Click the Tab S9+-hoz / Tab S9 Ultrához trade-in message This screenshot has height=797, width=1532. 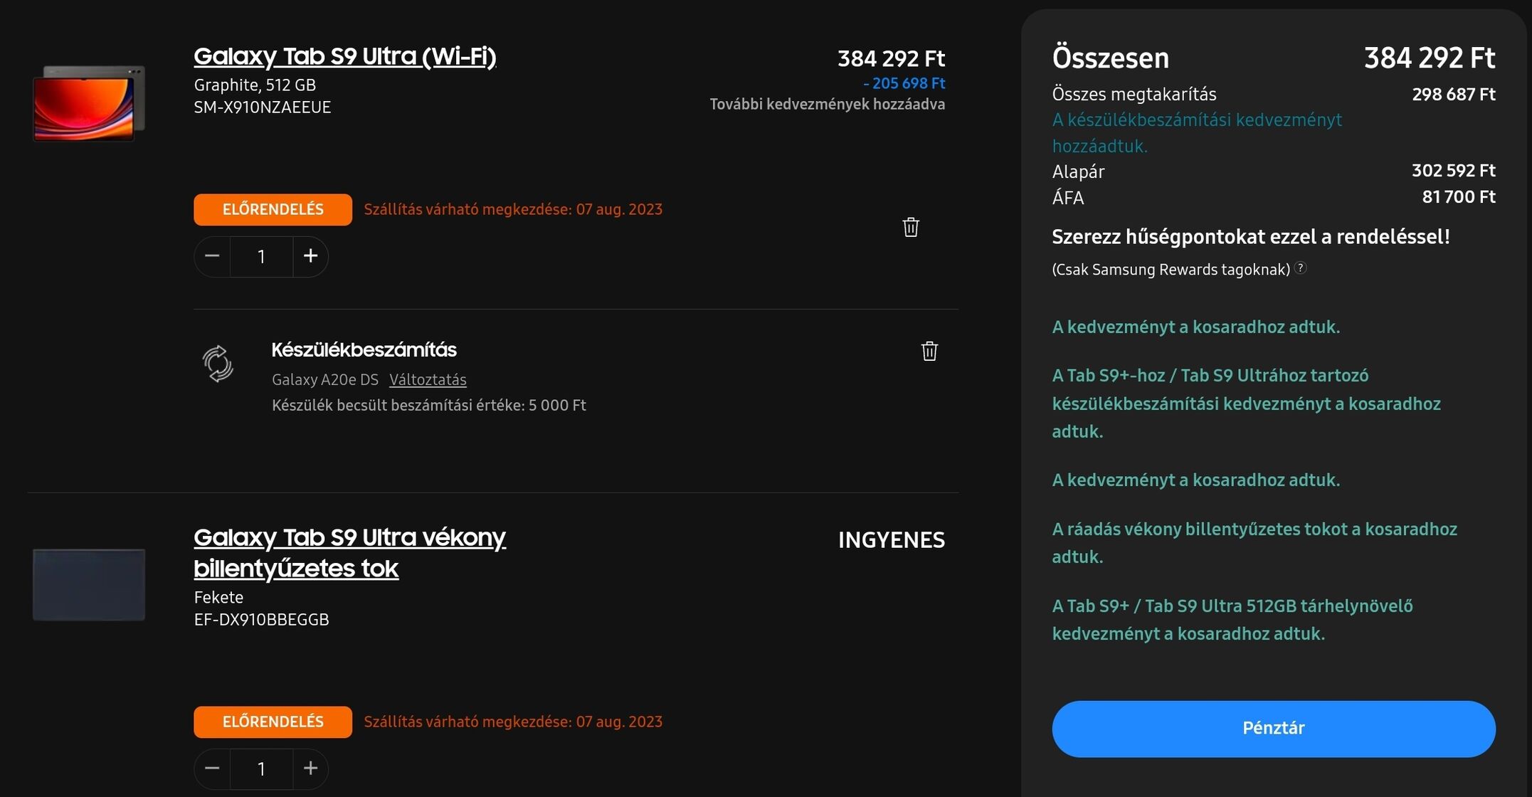click(1247, 403)
